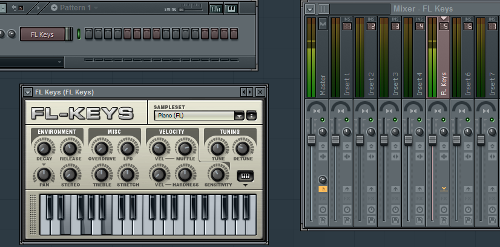Click the Master track volume fader
This screenshot has height=247, width=500.
click(x=311, y=140)
